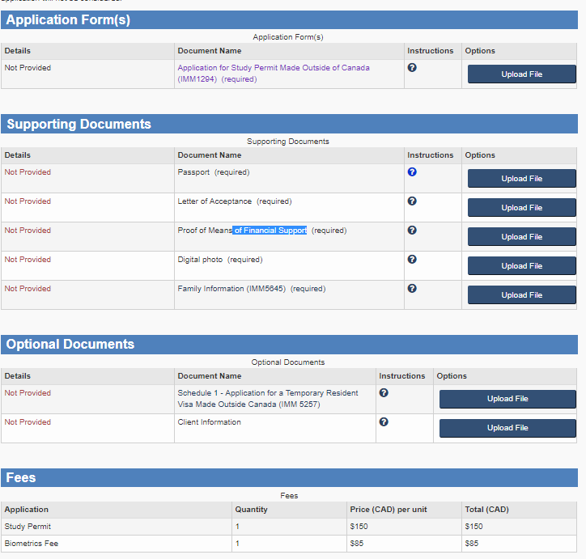Click 'Schedule 1 - Application for a Temporary Resident' text

click(x=268, y=393)
